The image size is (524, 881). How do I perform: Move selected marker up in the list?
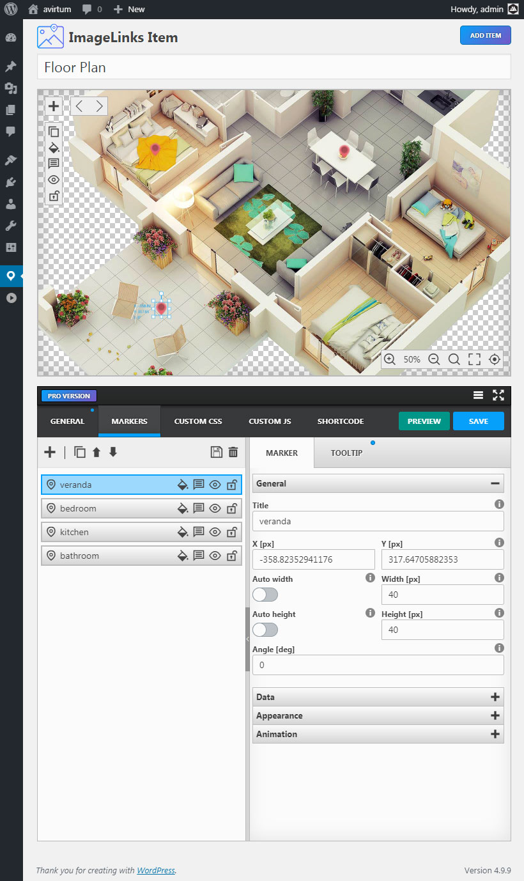96,452
